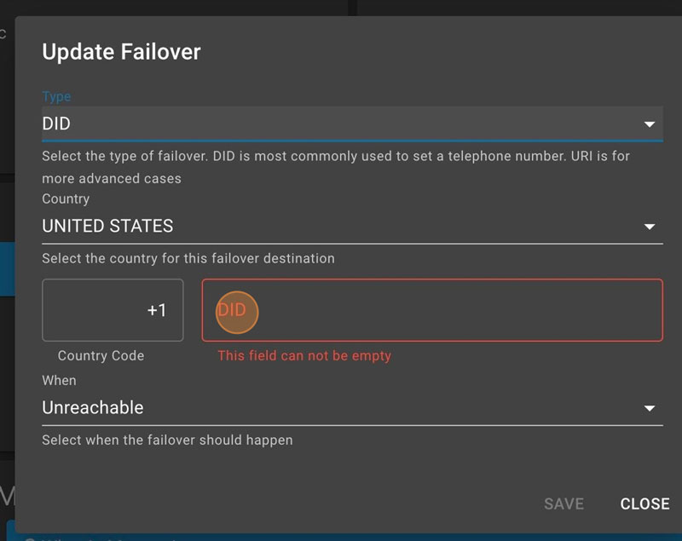The image size is (682, 541).
Task: Focus the +1 Country Code box
Action: (x=113, y=310)
